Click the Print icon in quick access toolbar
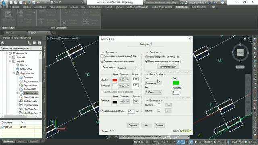The height and width of the screenshot is (145, 258). [x=34, y=2]
